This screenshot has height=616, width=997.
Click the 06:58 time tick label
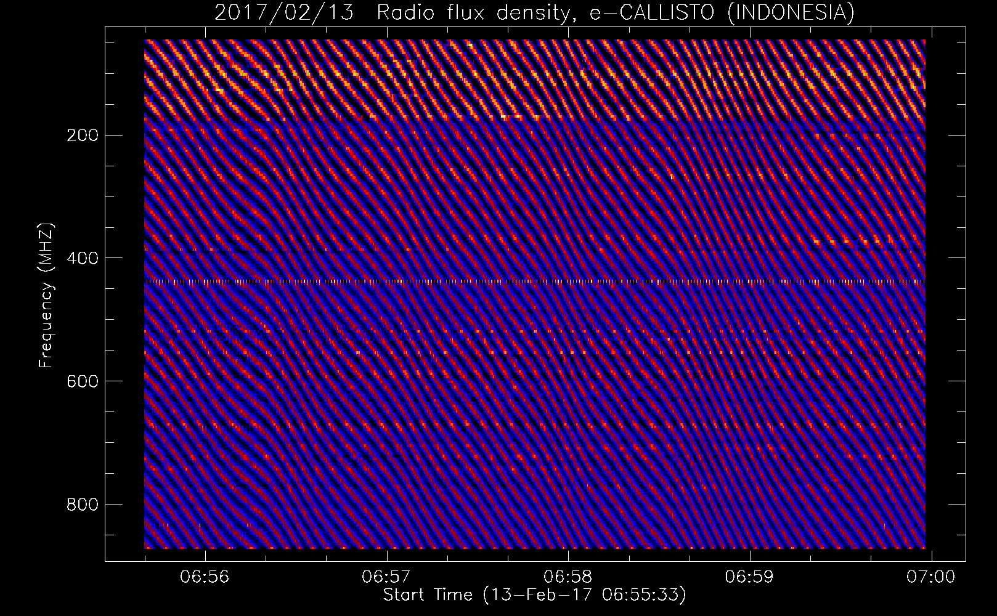(568, 577)
